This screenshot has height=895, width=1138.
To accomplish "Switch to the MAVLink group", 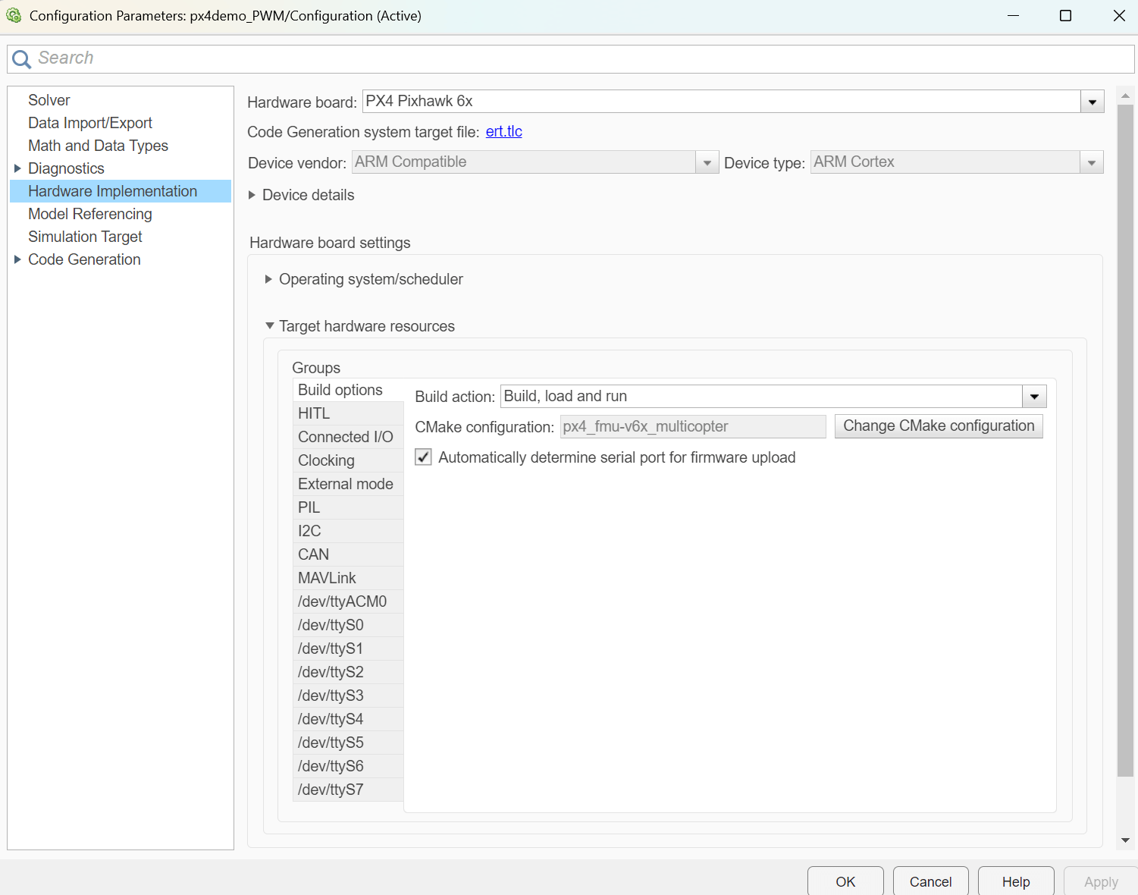I will 327,577.
